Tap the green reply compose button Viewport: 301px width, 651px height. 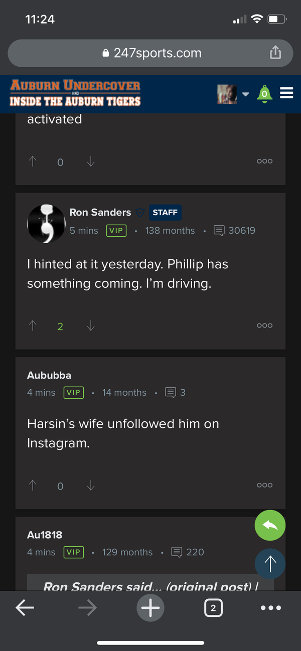(x=270, y=525)
